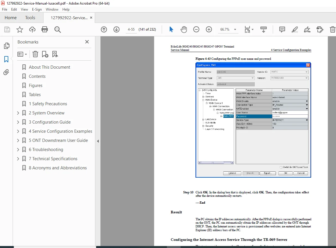
Task: Activate the Selection arrow tool
Action: pyautogui.click(x=171, y=29)
